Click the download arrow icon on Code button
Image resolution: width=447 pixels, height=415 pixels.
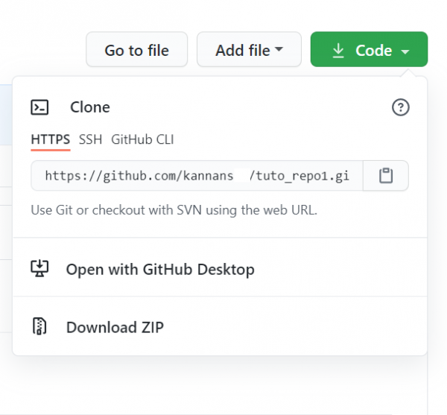(x=338, y=51)
